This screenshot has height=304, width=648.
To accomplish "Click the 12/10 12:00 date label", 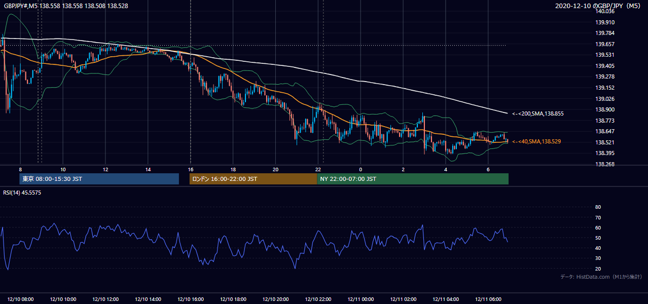I will point(106,299).
